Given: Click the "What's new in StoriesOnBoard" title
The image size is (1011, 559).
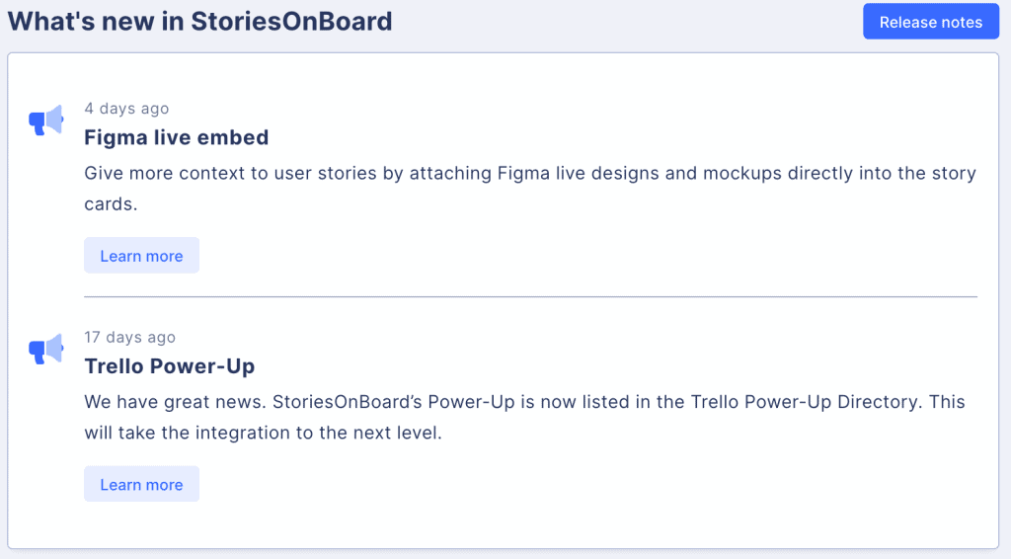Looking at the screenshot, I should (199, 22).
